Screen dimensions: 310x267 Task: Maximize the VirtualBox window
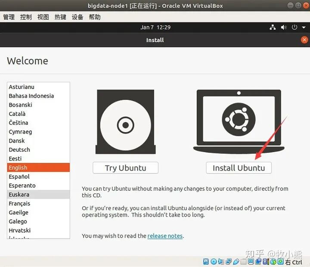click(x=298, y=5)
